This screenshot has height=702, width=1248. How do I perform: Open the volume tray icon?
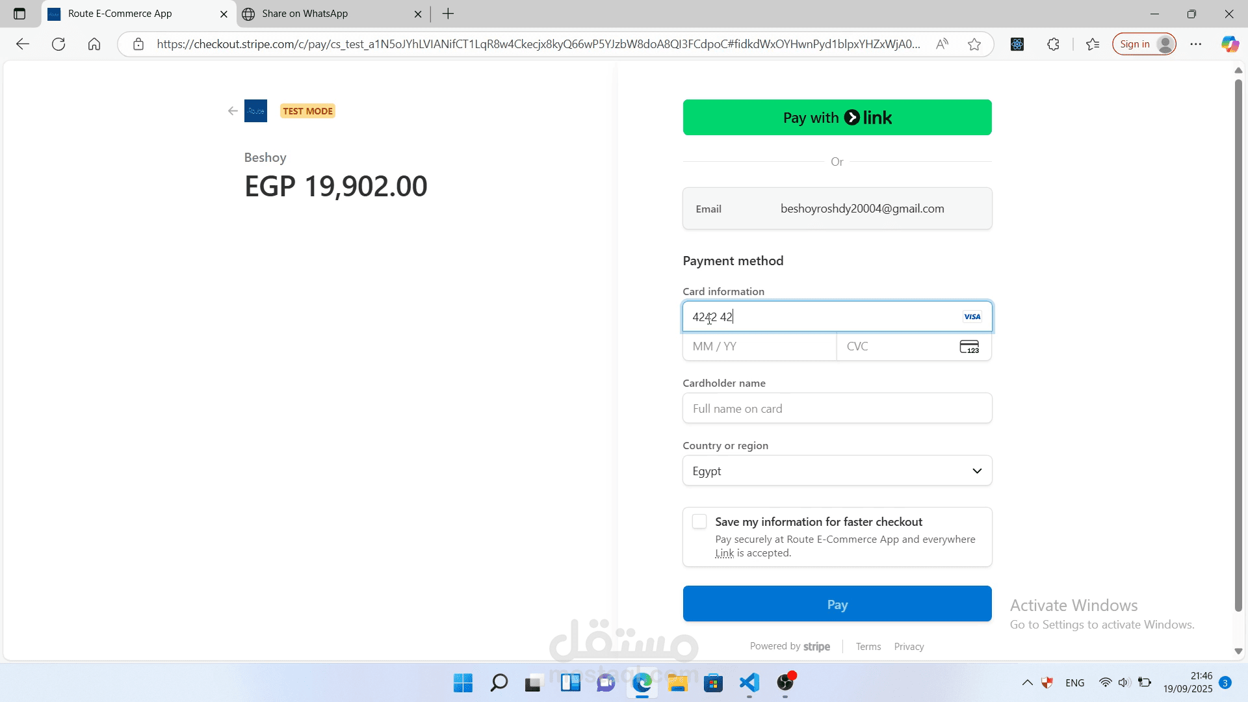1124,682
